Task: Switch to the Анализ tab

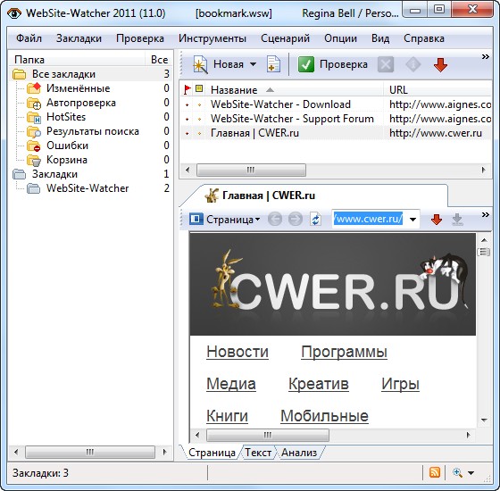Action: click(299, 453)
